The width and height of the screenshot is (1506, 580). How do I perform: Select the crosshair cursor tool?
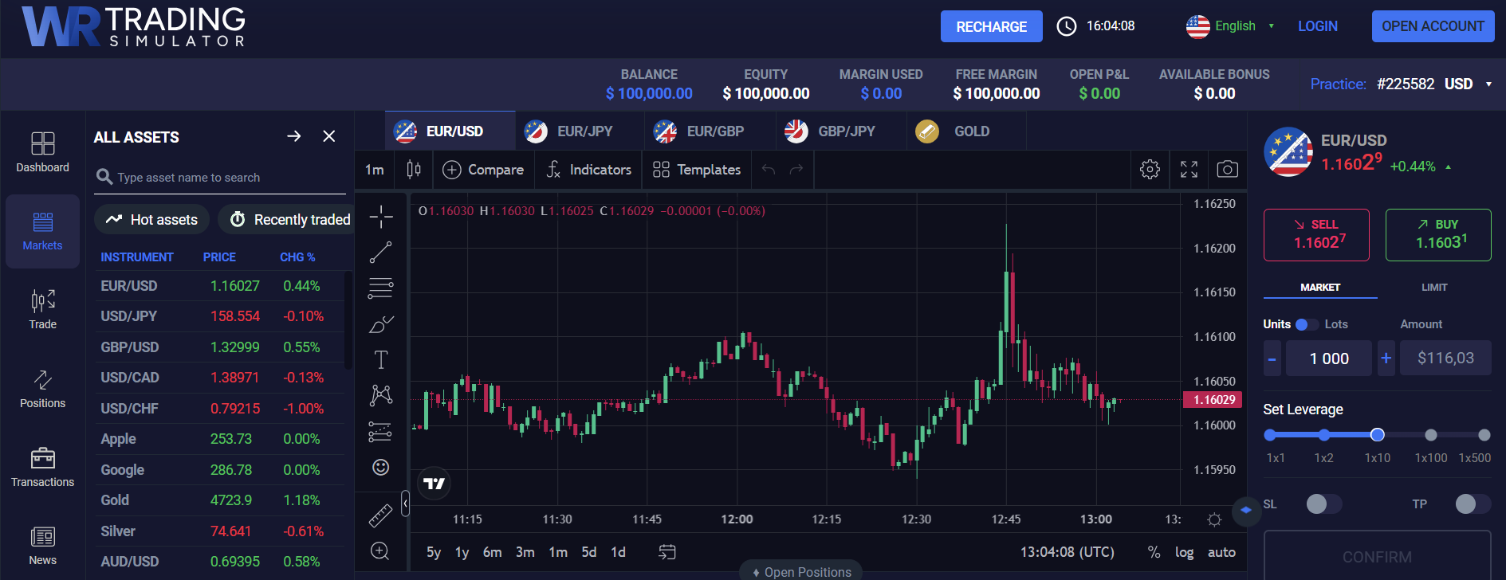click(x=381, y=216)
